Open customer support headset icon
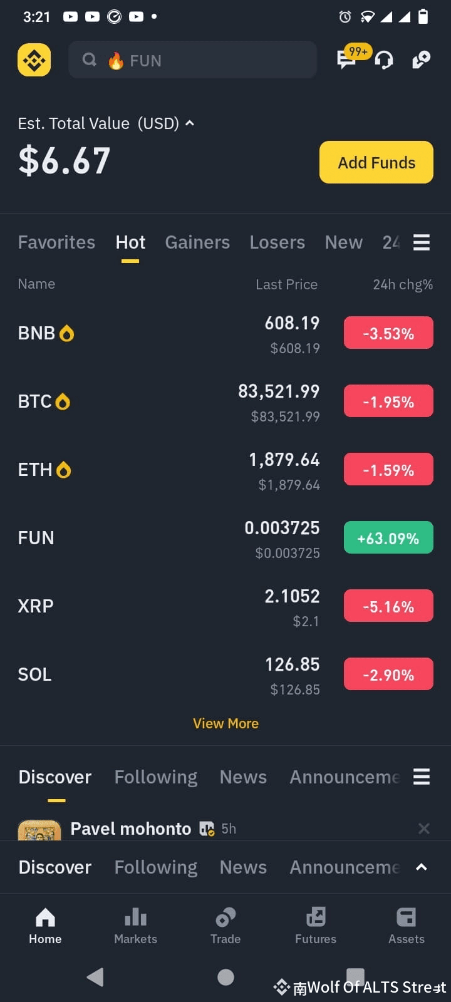Screen dimensions: 451x1002 point(384,60)
